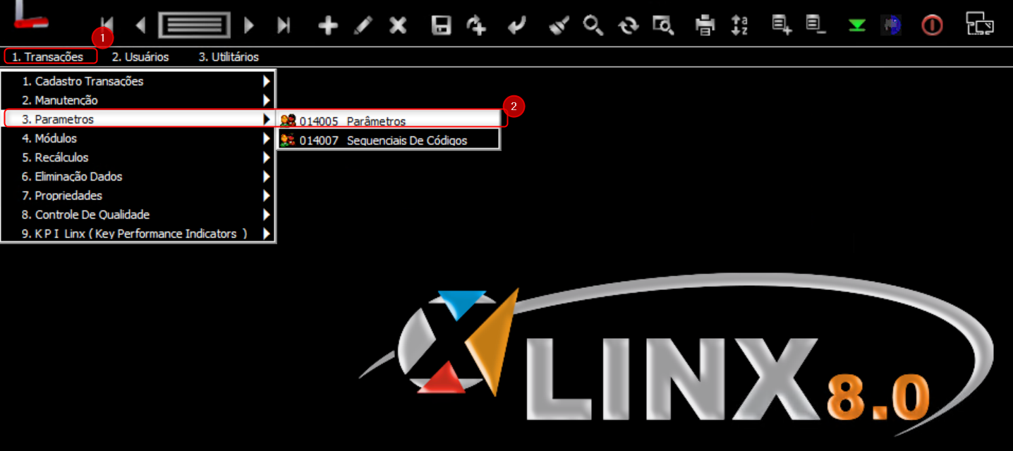
Task: Click the circular refresh icon
Action: pos(628,26)
